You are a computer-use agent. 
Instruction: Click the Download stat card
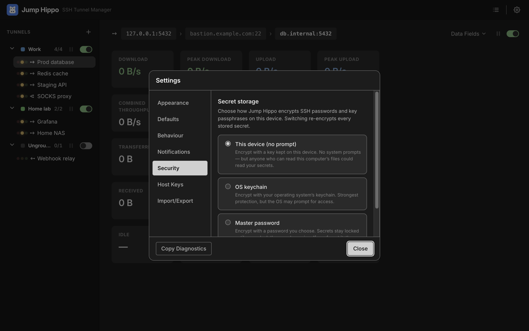[143, 69]
